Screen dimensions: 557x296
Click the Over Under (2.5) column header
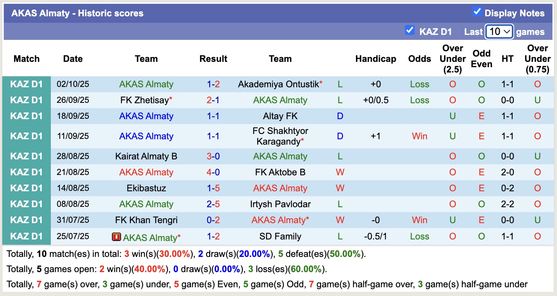coord(452,59)
